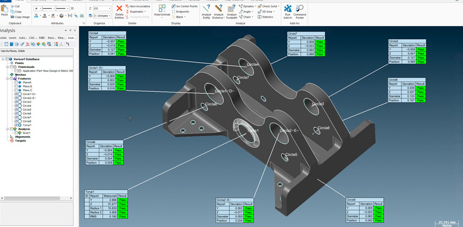Click the Copy Image button
Image resolution: width=463 pixels, height=227 pixels.
20,17
